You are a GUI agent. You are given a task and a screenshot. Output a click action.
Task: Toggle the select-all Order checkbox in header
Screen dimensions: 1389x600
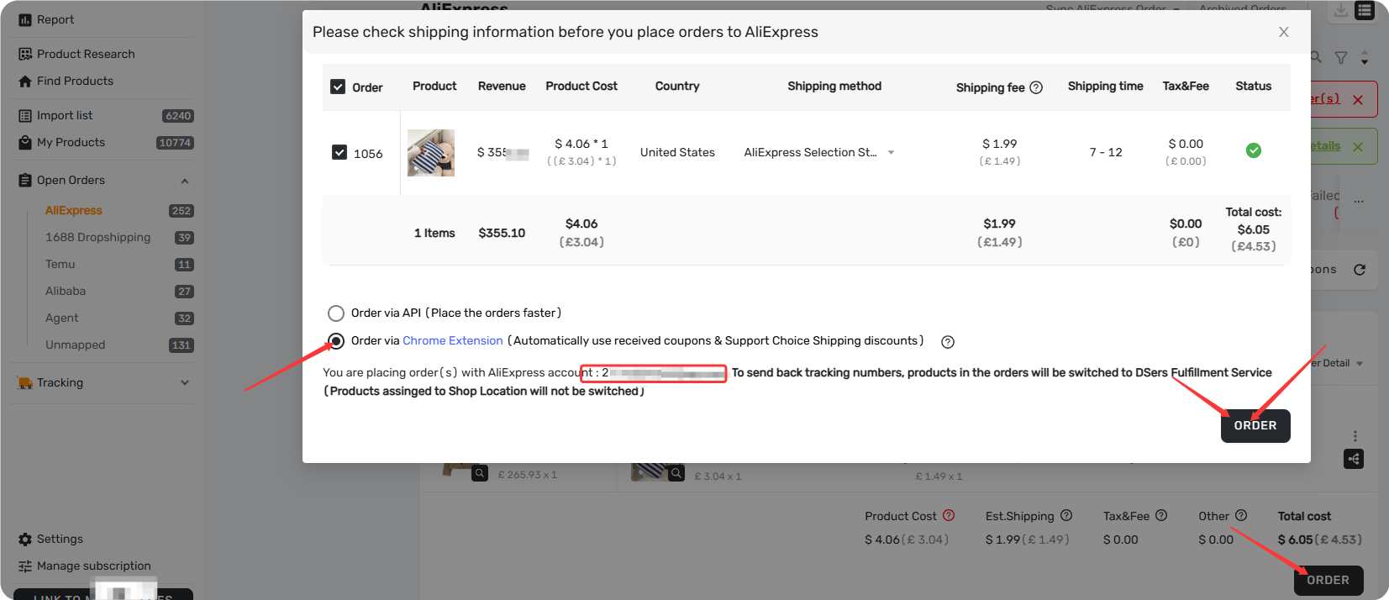coord(338,87)
